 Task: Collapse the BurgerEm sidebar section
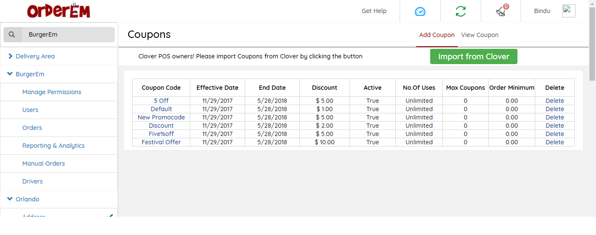(x=10, y=74)
